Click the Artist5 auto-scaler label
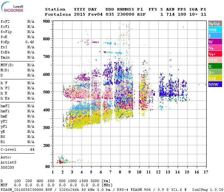The image size is (224, 192). pyautogui.click(x=8, y=163)
